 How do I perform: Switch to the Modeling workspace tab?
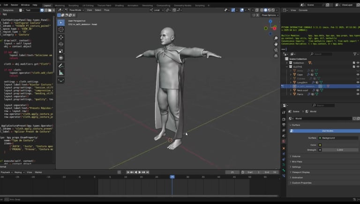(x=60, y=6)
